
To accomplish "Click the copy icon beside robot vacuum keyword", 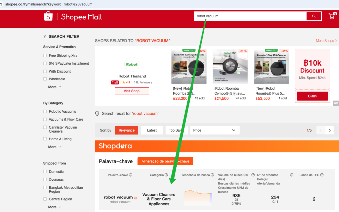I will click(x=135, y=198).
